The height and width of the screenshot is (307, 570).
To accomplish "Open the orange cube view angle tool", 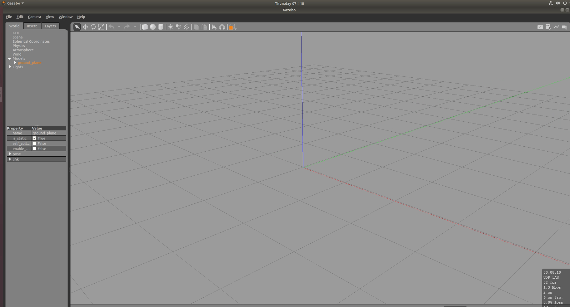I will coord(232,27).
